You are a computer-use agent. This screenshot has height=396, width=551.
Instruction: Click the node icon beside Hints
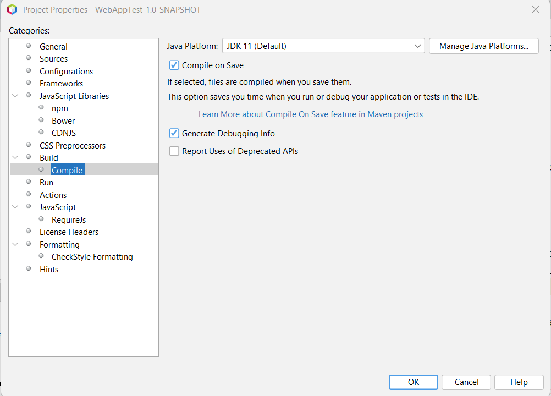coord(28,268)
